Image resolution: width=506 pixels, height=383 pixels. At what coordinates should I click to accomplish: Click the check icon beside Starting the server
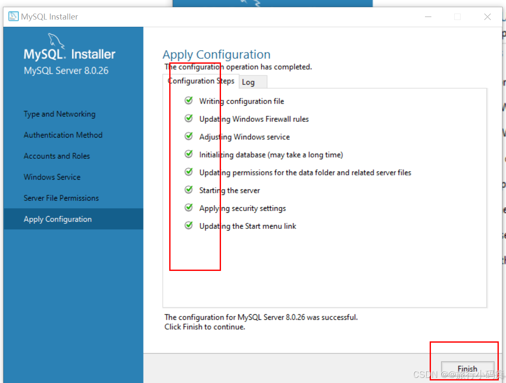click(189, 189)
